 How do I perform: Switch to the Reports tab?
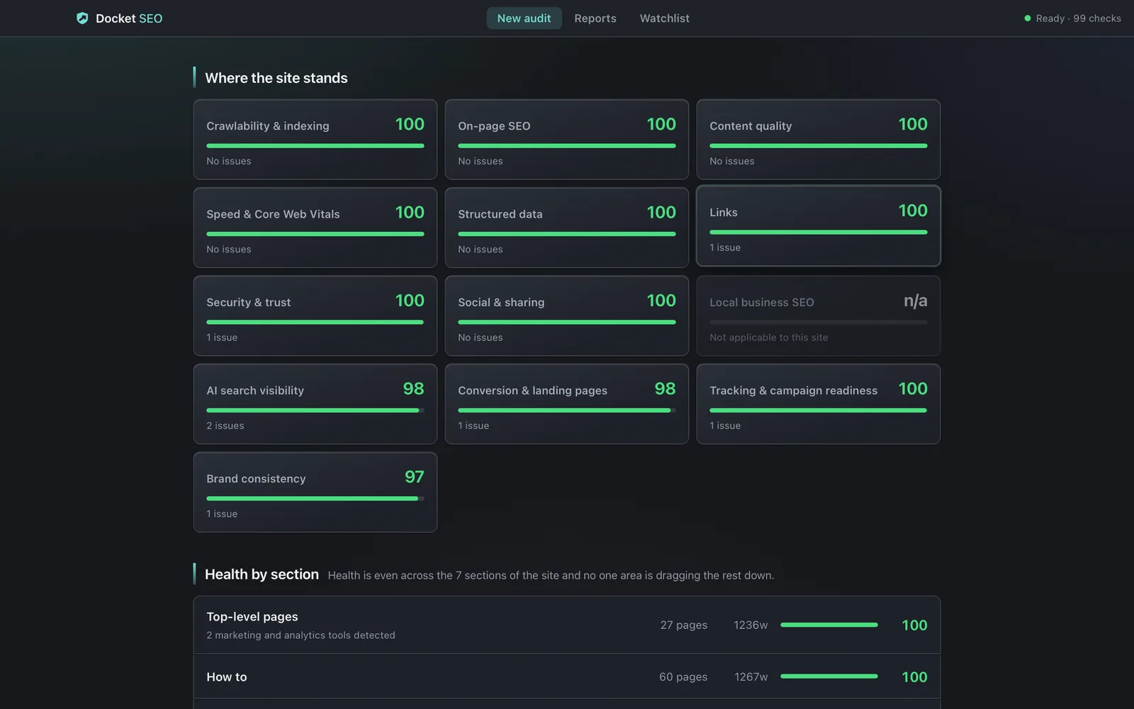point(595,18)
